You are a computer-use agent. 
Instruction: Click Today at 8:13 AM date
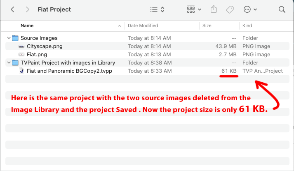click(149, 54)
